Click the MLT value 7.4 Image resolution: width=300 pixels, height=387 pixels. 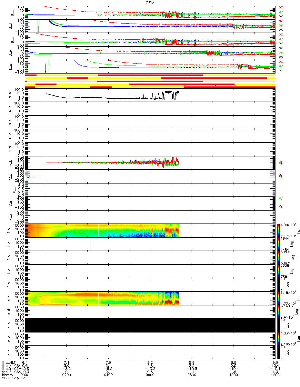67,363
